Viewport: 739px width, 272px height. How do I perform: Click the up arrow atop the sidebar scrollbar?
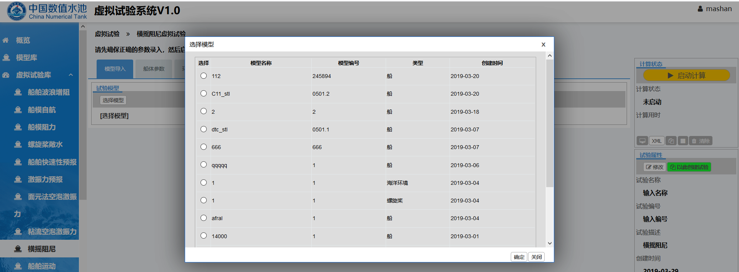pos(83,27)
